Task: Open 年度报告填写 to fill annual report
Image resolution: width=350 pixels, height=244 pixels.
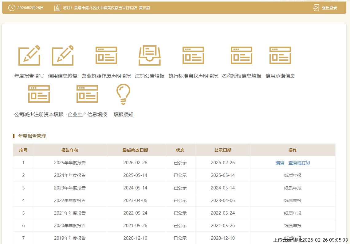Action: (29, 55)
